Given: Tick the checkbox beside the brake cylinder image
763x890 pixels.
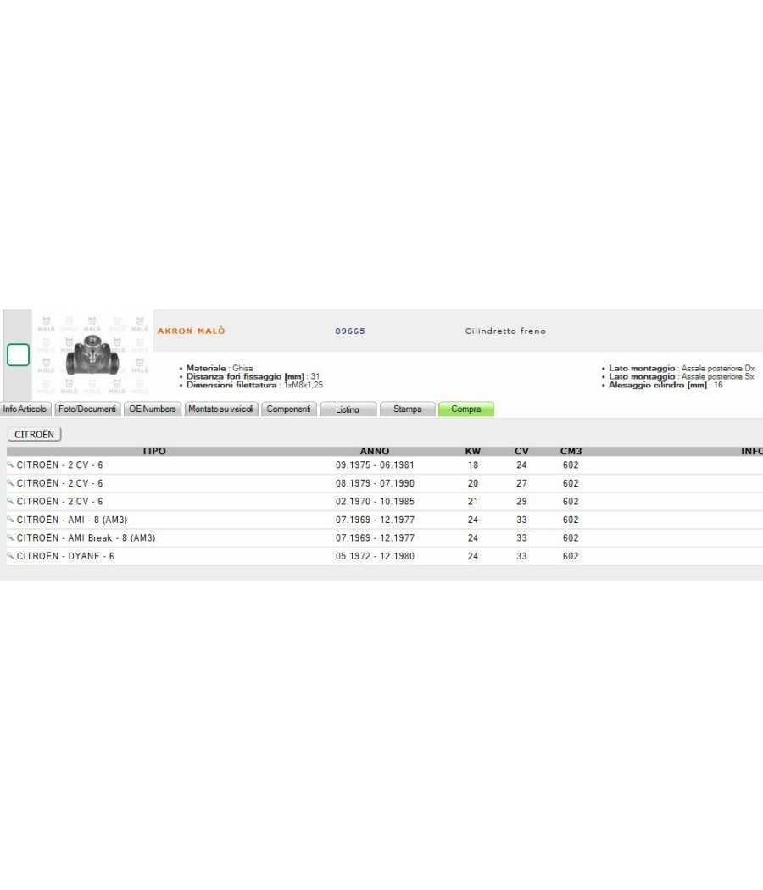Looking at the screenshot, I should tap(18, 355).
